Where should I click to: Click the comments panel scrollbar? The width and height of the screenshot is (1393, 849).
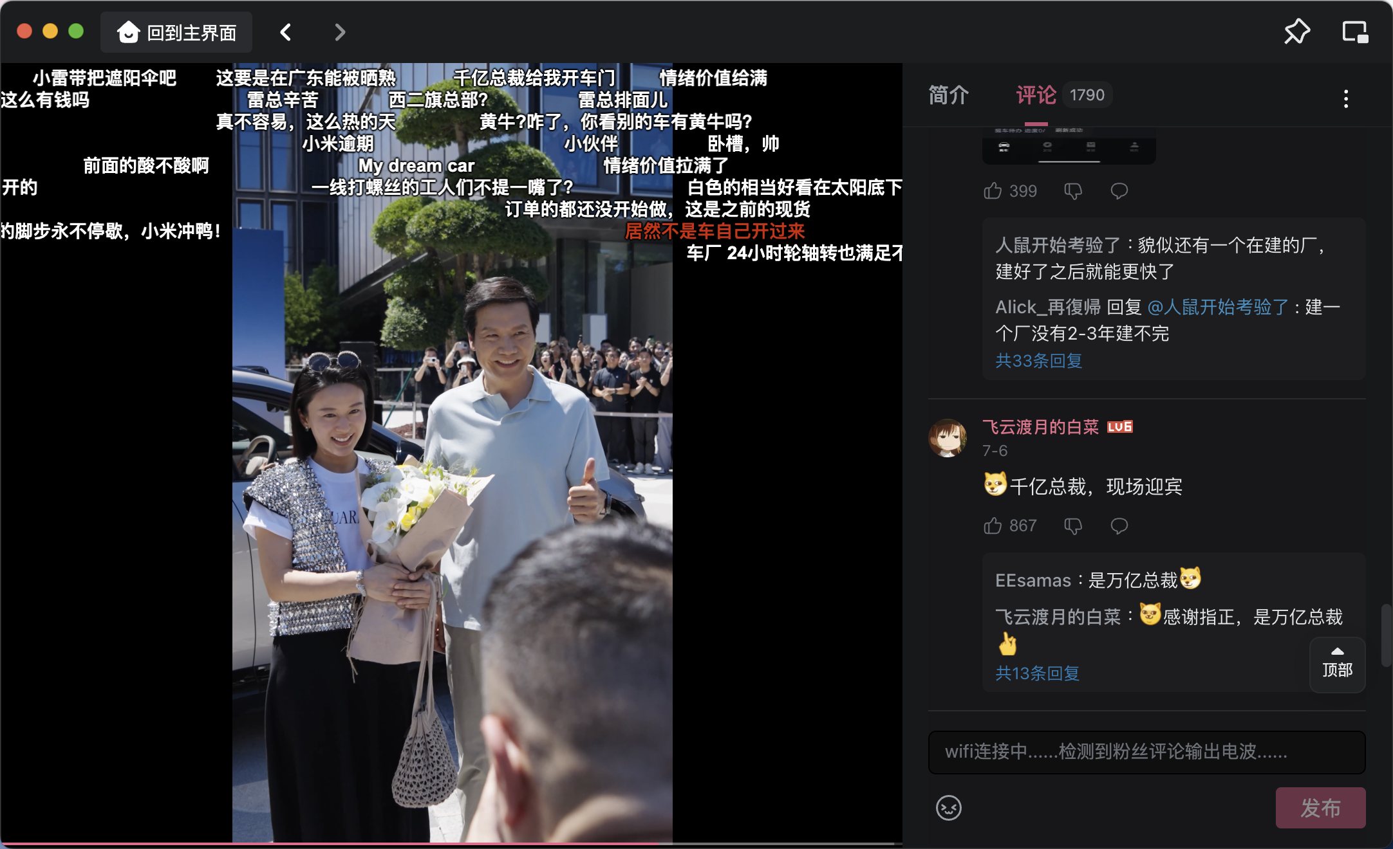click(1386, 635)
